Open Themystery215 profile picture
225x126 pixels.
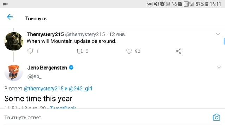tap(14, 41)
